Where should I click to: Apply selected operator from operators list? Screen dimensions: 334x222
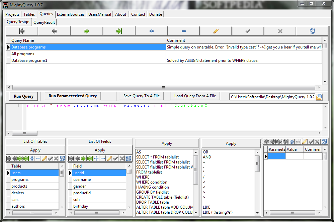click(231, 143)
